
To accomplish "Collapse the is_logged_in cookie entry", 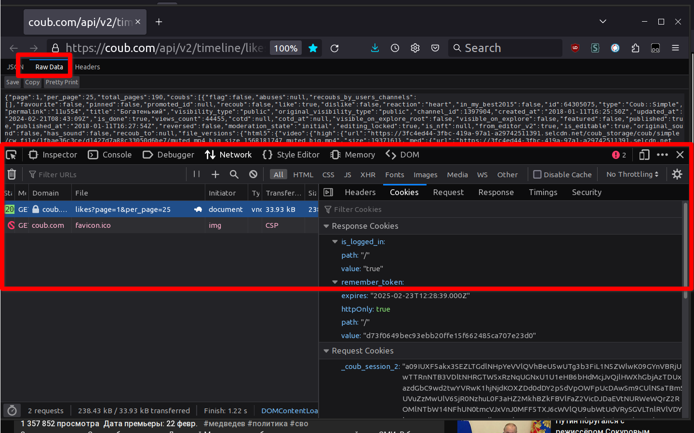I will tap(335, 242).
